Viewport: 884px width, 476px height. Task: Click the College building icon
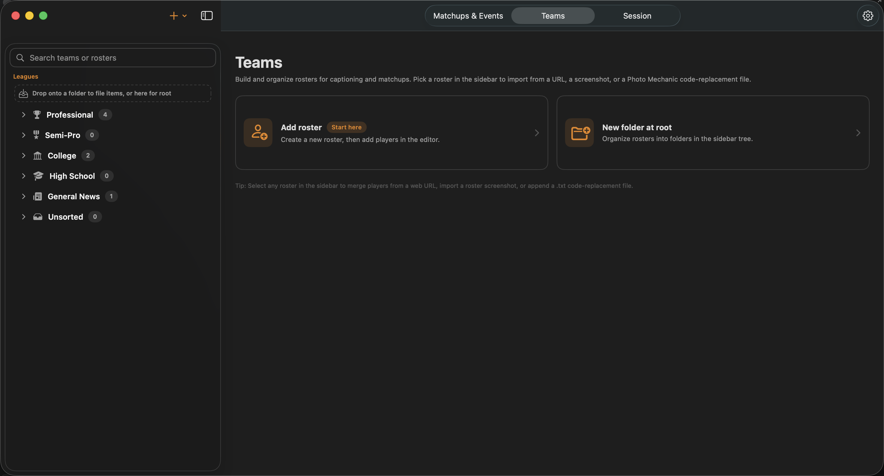pos(38,155)
